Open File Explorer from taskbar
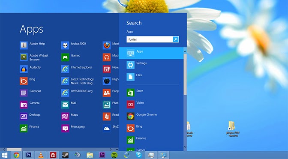Viewport: 288px width, 159px height. click(x=90, y=155)
